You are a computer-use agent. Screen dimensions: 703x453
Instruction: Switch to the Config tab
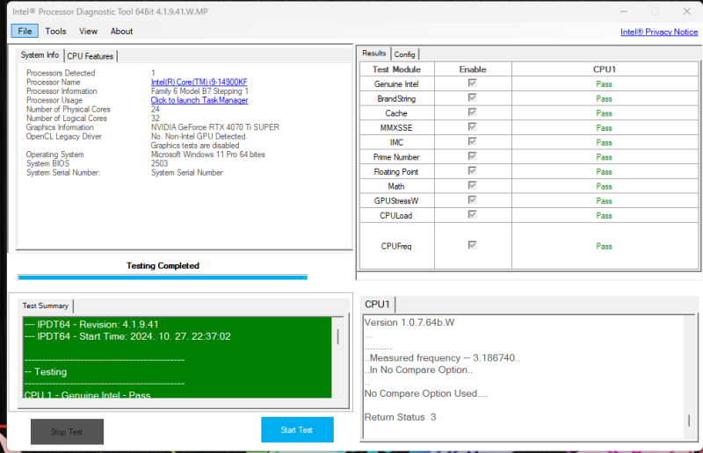405,54
